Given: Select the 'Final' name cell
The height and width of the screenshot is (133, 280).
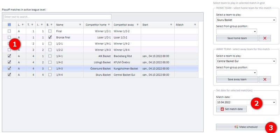Looking at the screenshot, I should (69, 31).
